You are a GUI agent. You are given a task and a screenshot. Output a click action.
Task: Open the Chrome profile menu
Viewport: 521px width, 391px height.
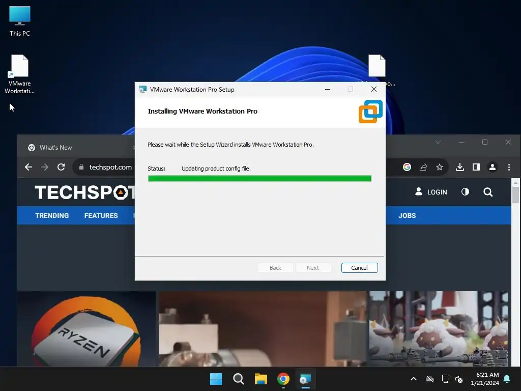pos(493,167)
